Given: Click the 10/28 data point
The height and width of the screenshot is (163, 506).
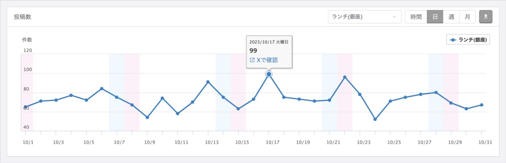Looking at the screenshot, I should click(436, 93).
